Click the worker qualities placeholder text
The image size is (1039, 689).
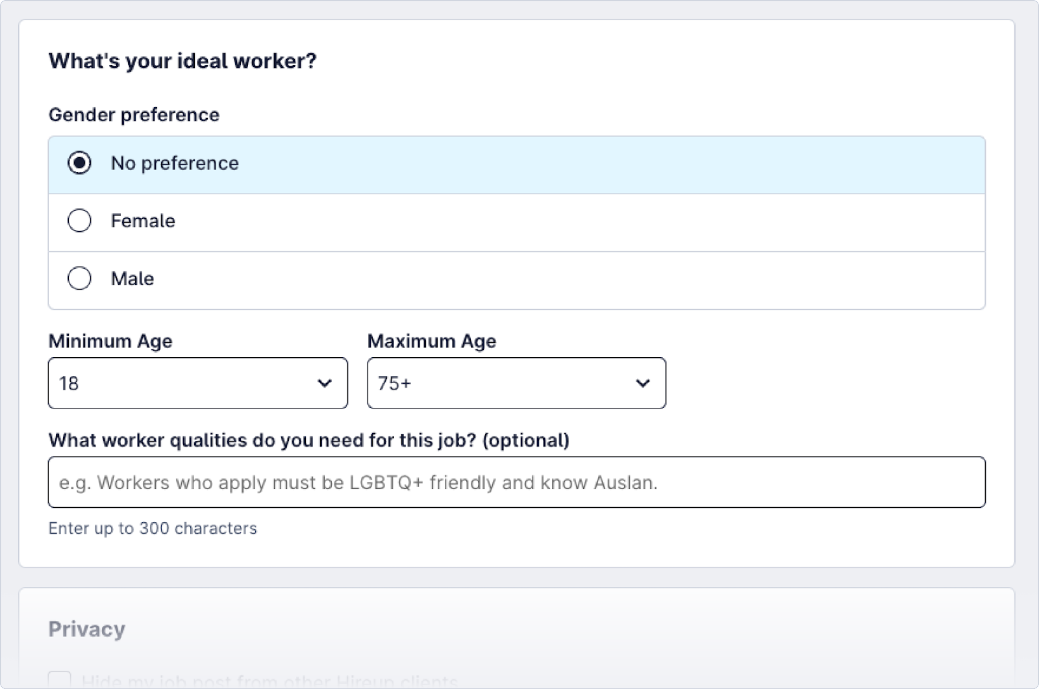tap(357, 482)
